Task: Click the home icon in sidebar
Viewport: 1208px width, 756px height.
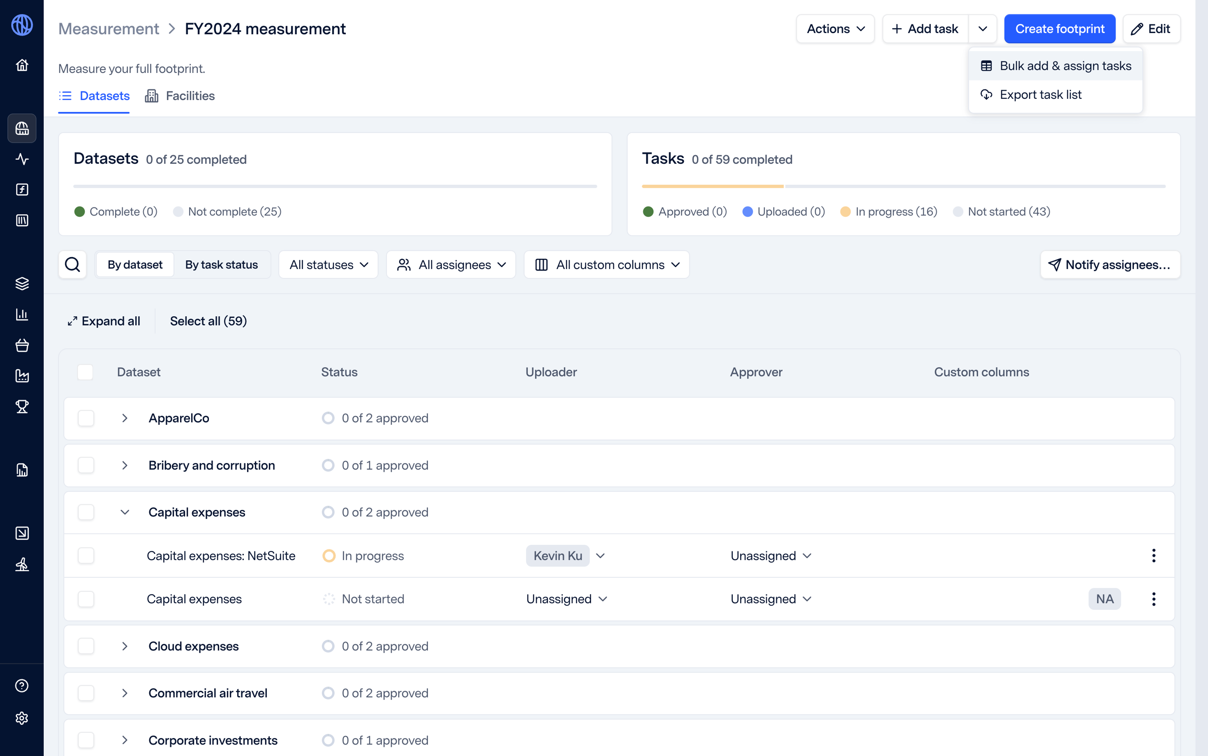Action: 22,65
